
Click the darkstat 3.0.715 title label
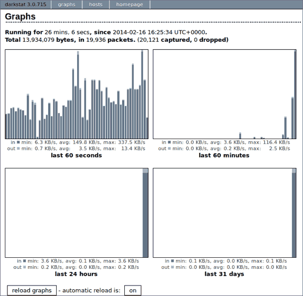tap(26, 4)
